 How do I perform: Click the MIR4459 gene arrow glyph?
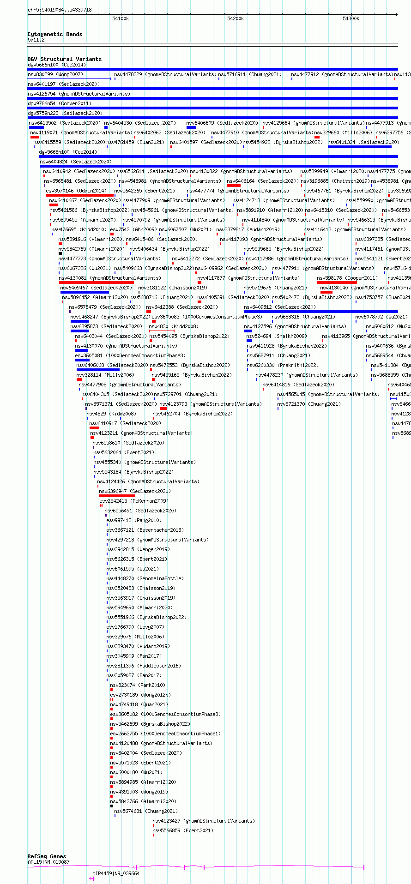[x=91, y=878]
